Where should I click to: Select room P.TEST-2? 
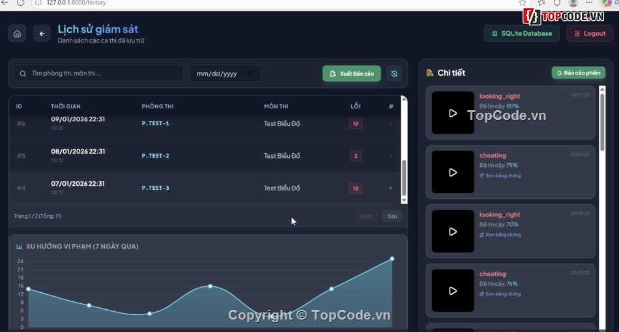(155, 156)
